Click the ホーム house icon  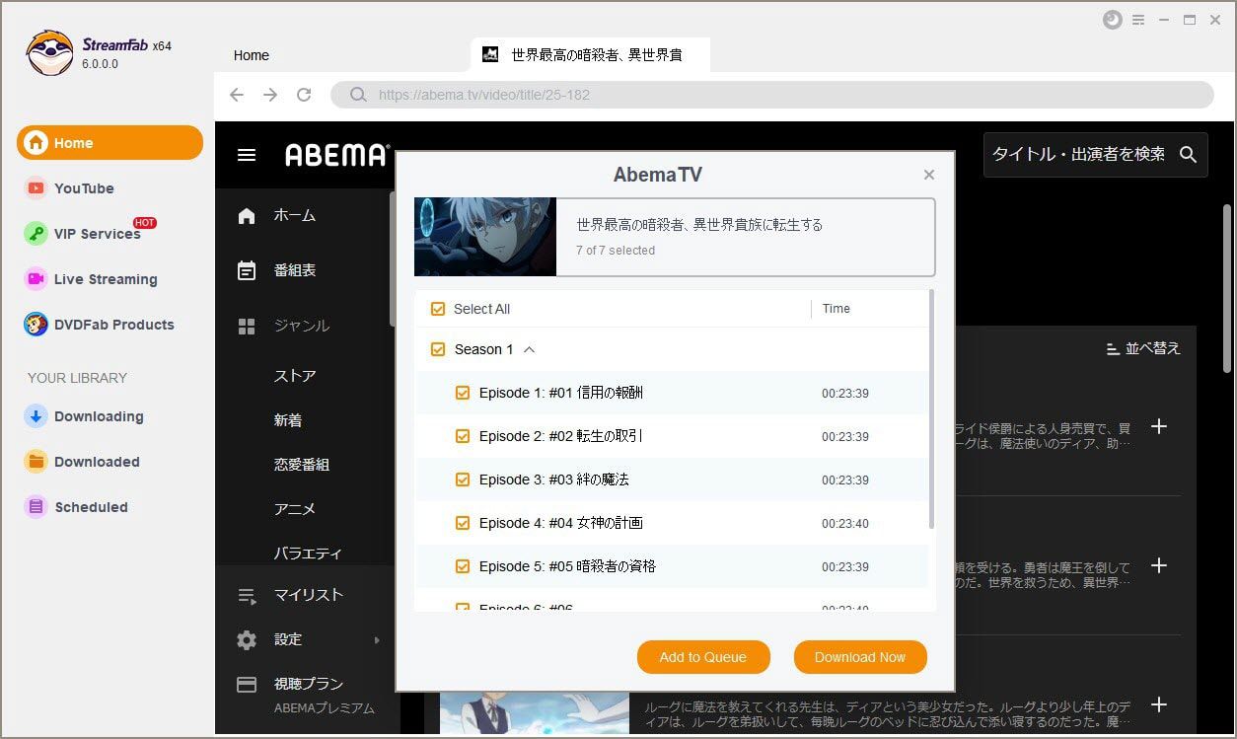[x=247, y=216]
